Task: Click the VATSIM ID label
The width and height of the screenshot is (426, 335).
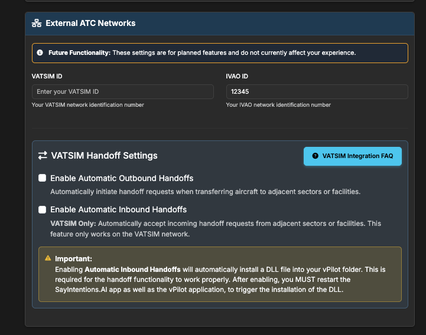Action: click(x=47, y=76)
